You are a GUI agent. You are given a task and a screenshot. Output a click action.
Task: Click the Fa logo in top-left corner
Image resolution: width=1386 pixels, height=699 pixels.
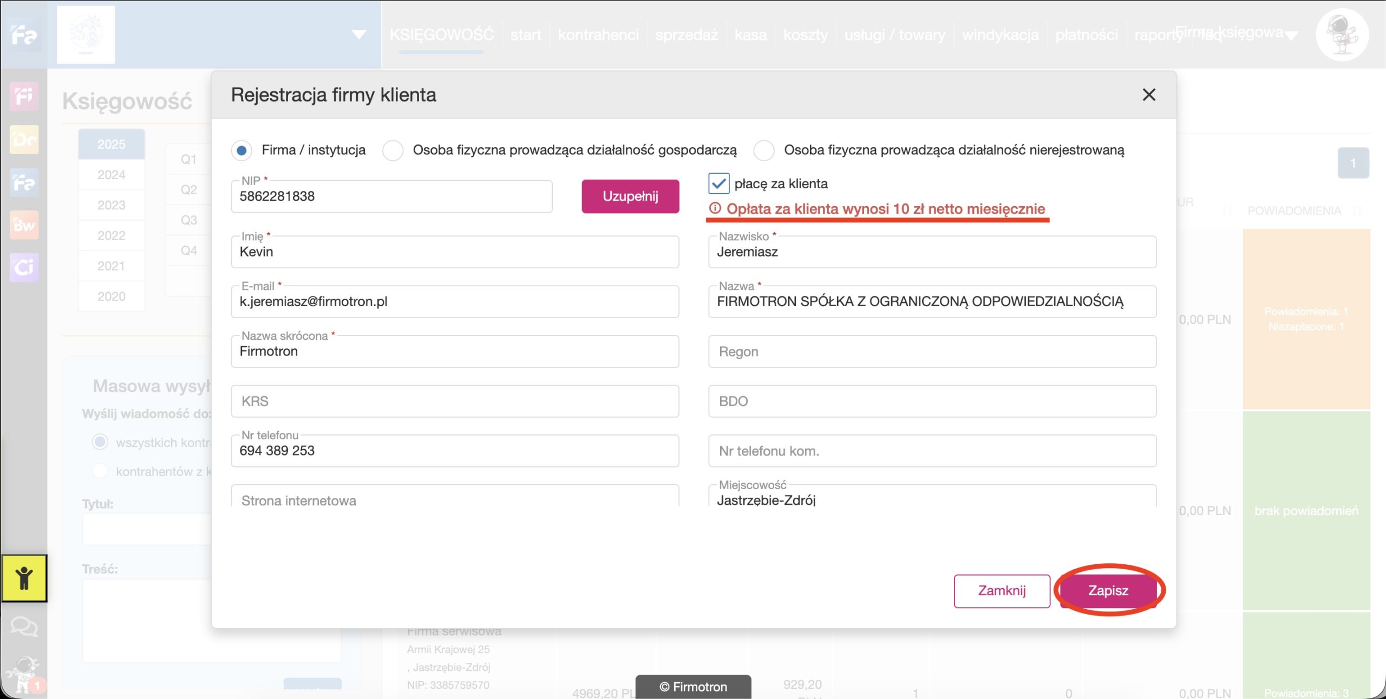click(x=24, y=36)
